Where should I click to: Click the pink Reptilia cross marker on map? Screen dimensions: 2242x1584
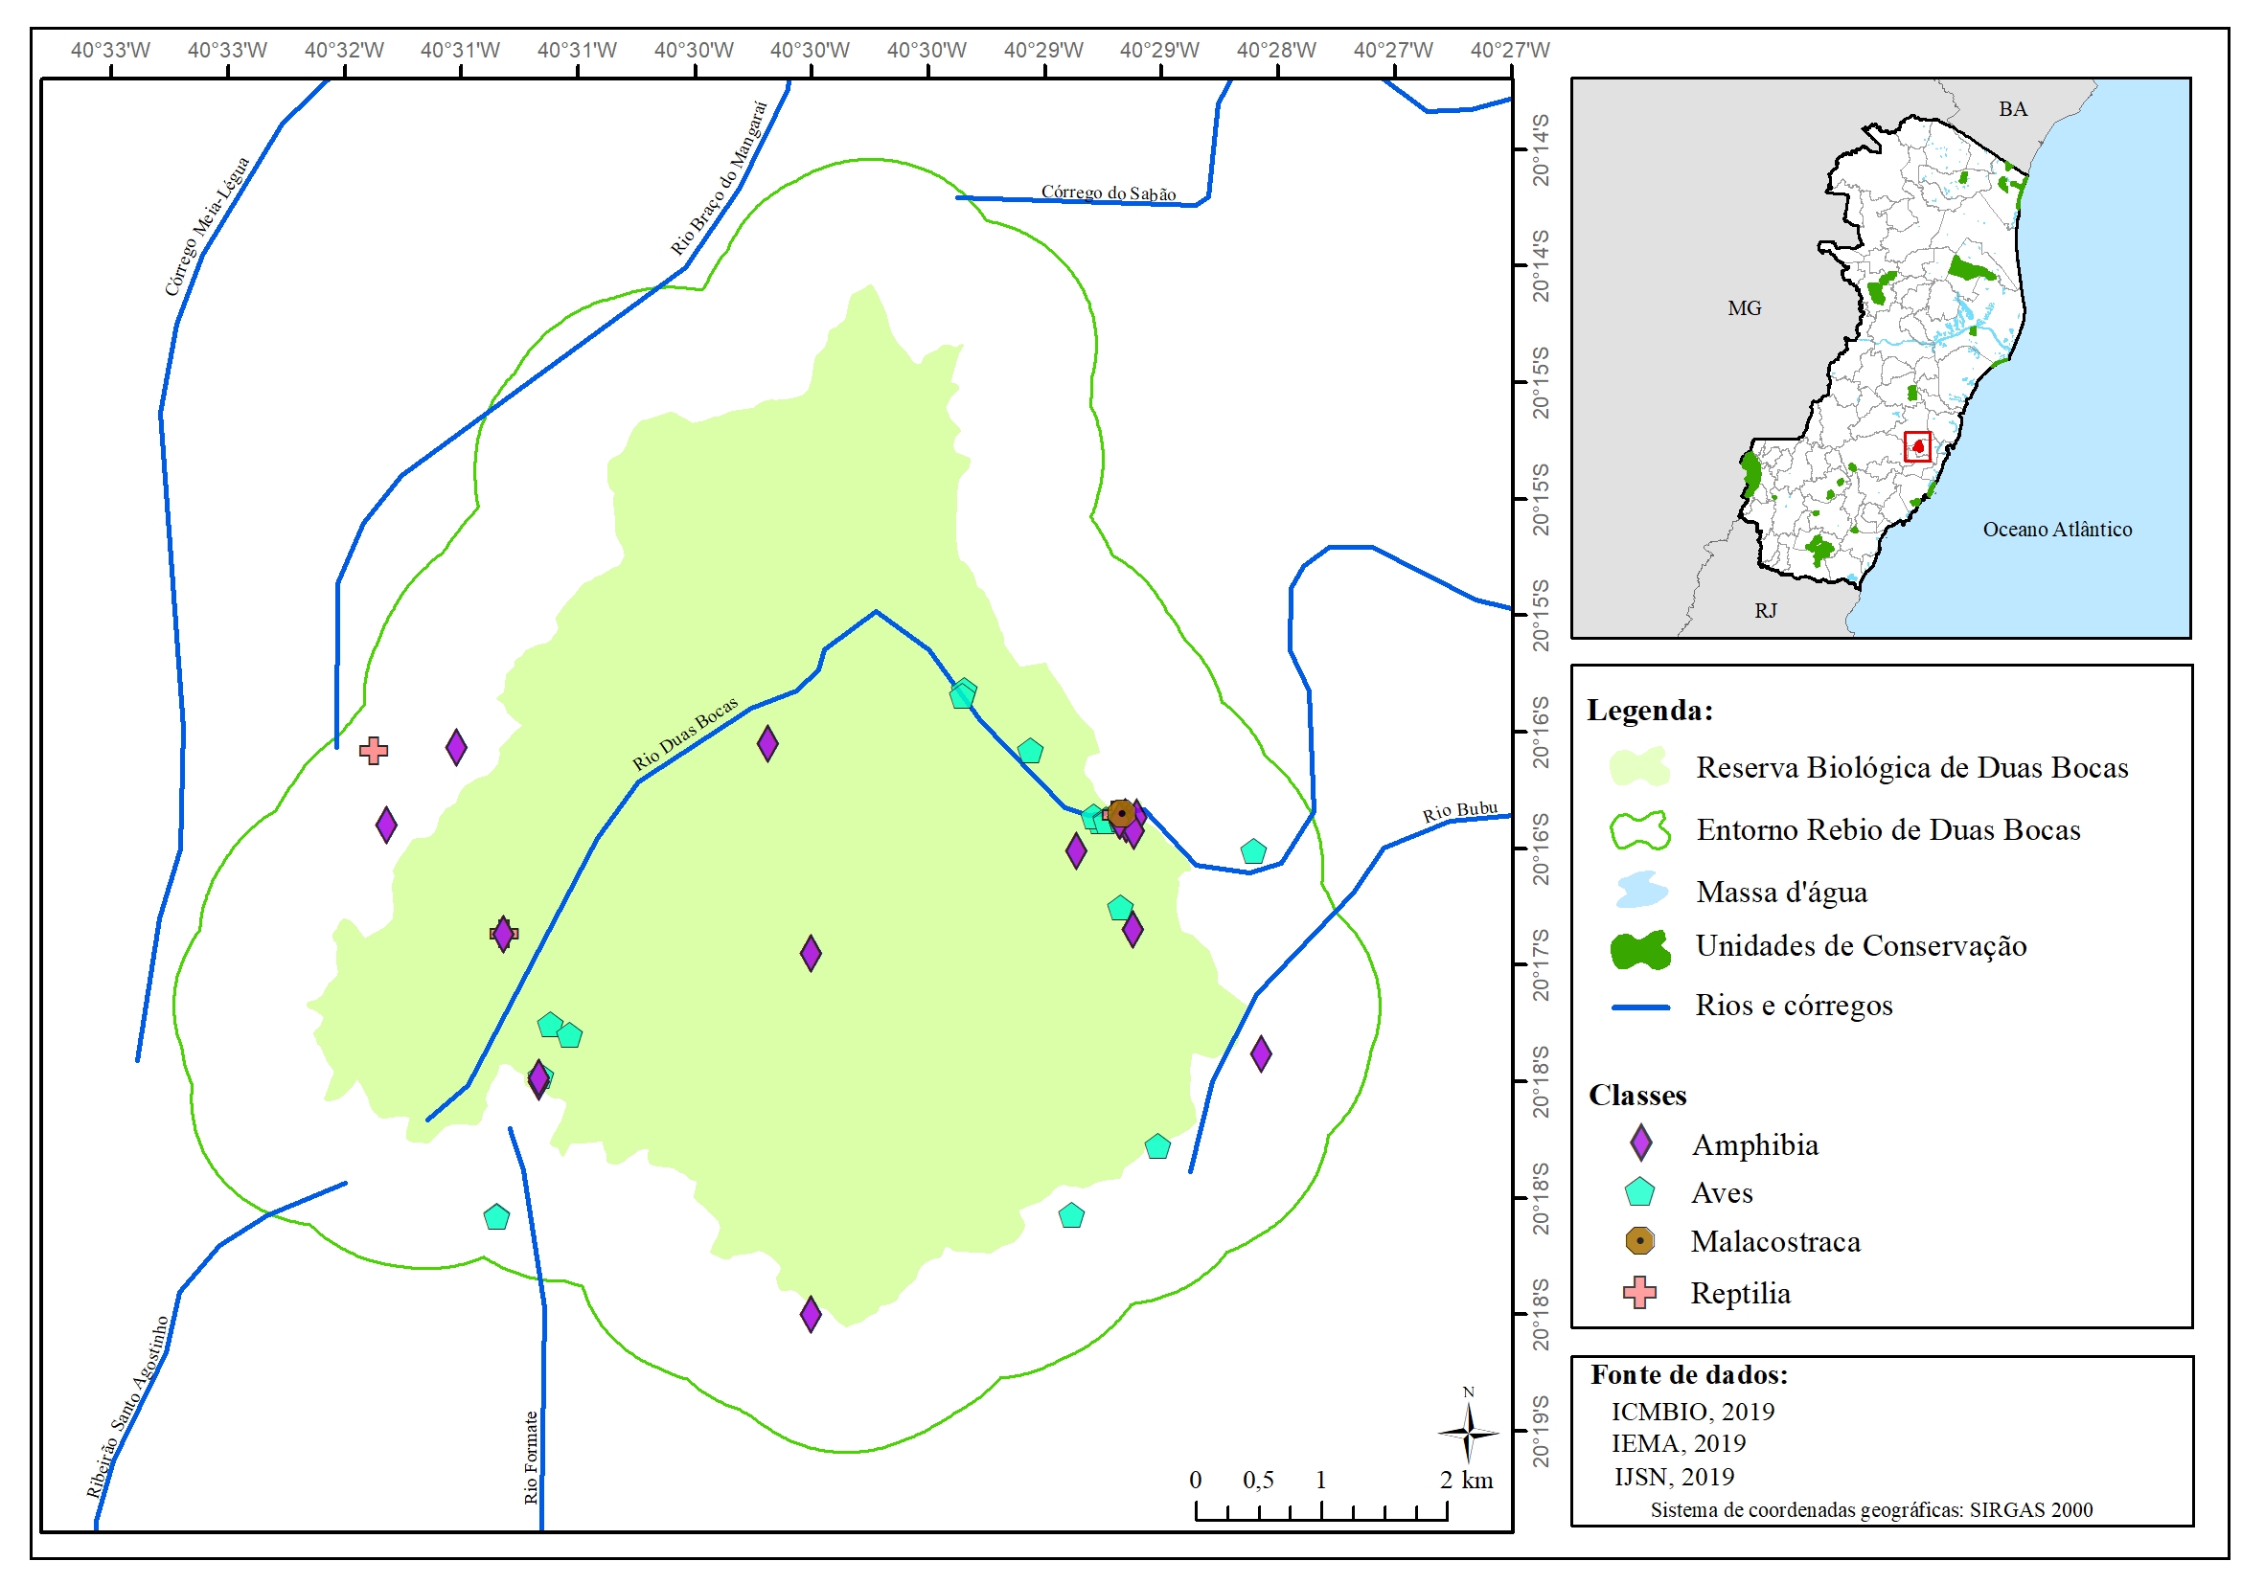click(x=373, y=751)
